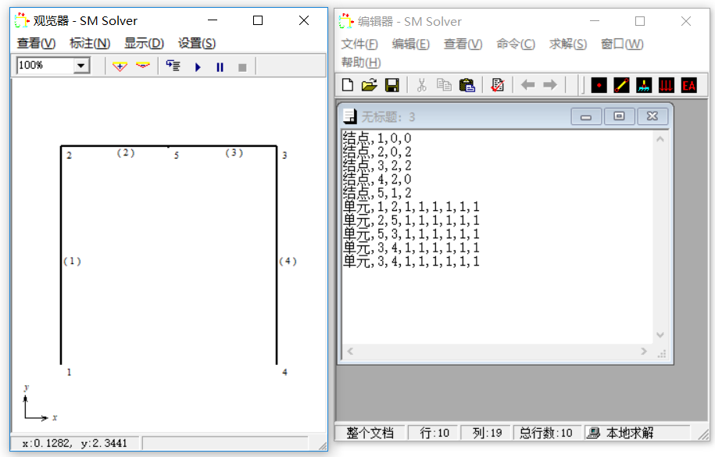
Task: Click the paste clipboard icon
Action: click(467, 85)
